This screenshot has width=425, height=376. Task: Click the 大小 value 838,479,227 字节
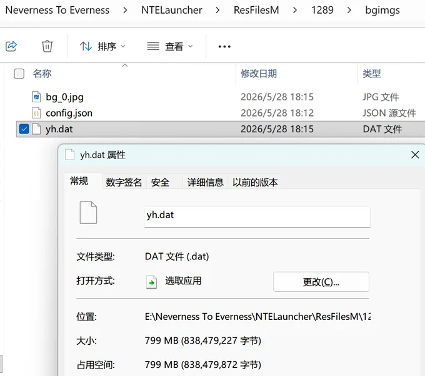(x=202, y=340)
